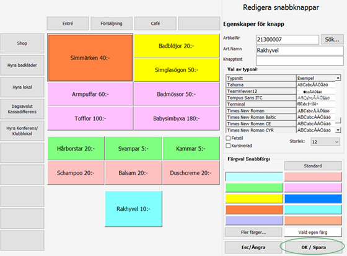Open the Café tab
Screen dimensions: 347x256
point(156,24)
